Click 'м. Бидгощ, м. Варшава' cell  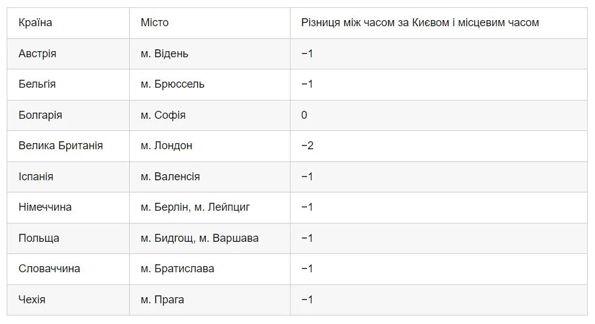pos(200,238)
